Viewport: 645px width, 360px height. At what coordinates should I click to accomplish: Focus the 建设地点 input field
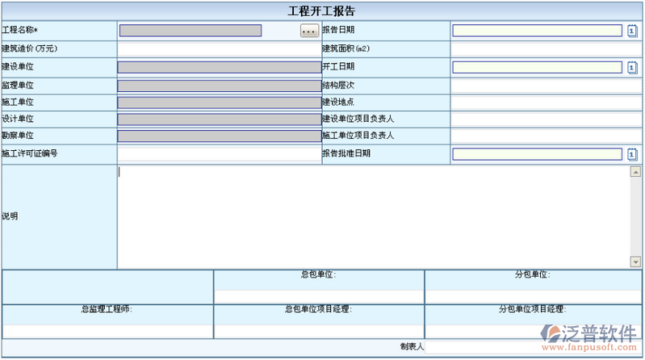tap(547, 103)
